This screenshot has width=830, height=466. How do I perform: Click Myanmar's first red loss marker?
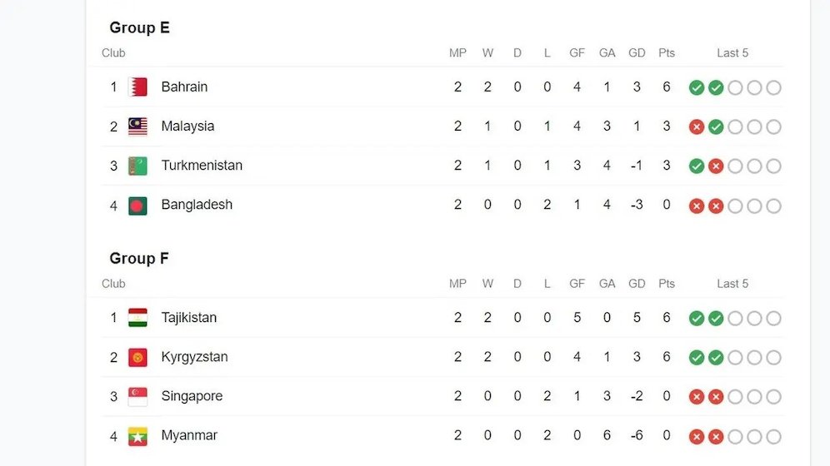[697, 437]
